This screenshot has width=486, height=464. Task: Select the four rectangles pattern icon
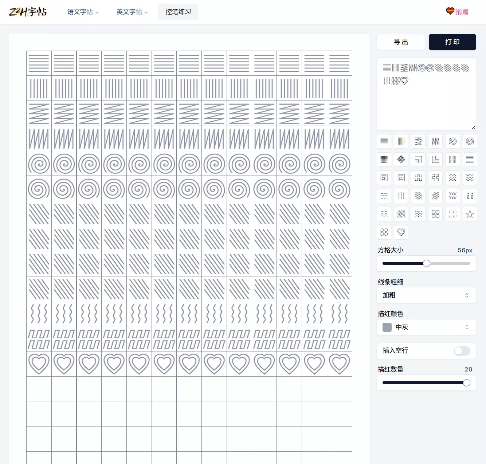tap(452, 214)
